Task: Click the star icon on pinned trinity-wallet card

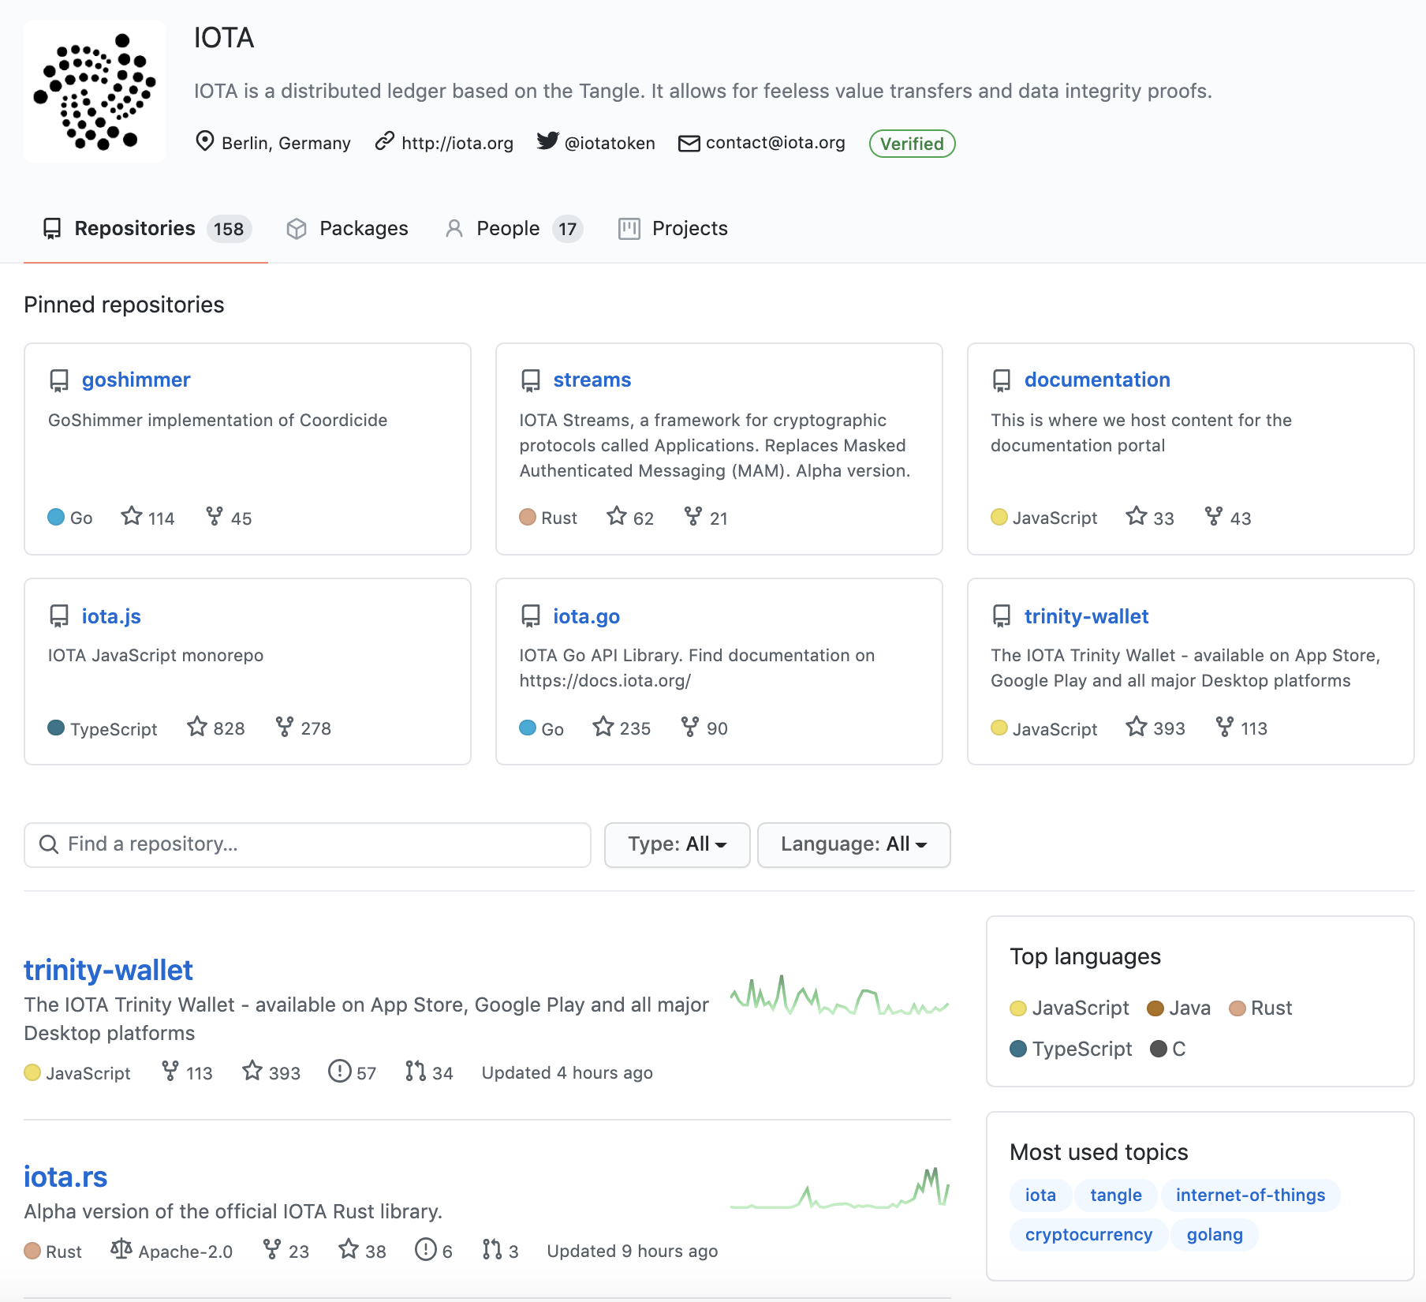Action: [1136, 727]
